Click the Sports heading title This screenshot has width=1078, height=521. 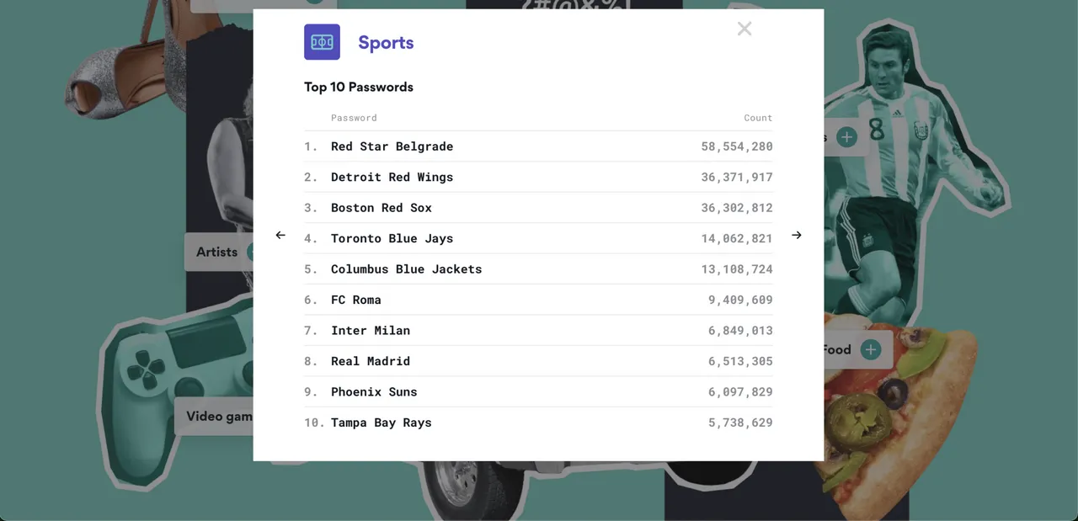[x=386, y=43]
